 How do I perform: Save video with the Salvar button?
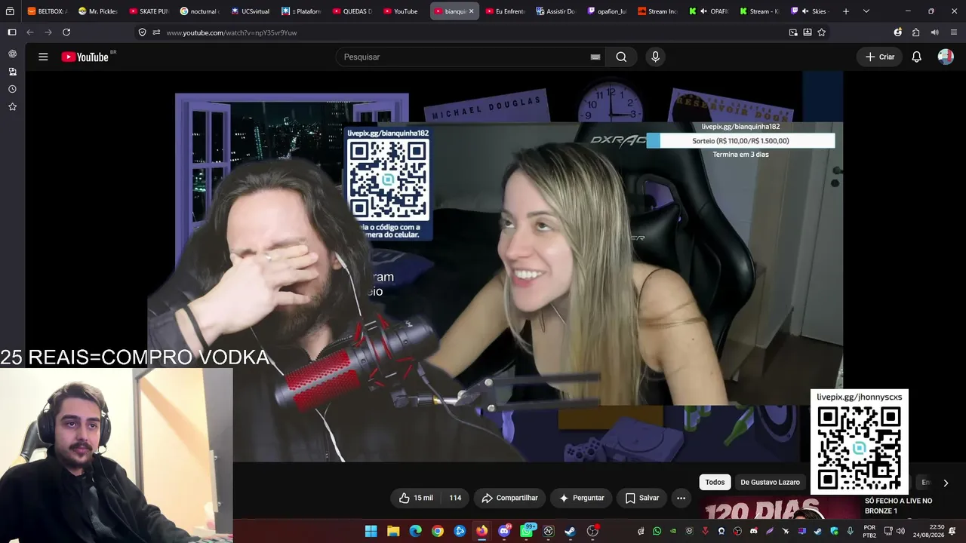click(642, 498)
